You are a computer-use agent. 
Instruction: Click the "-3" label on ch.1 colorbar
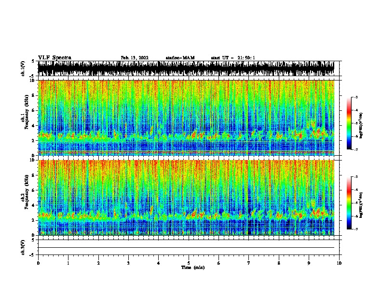tap(355, 97)
